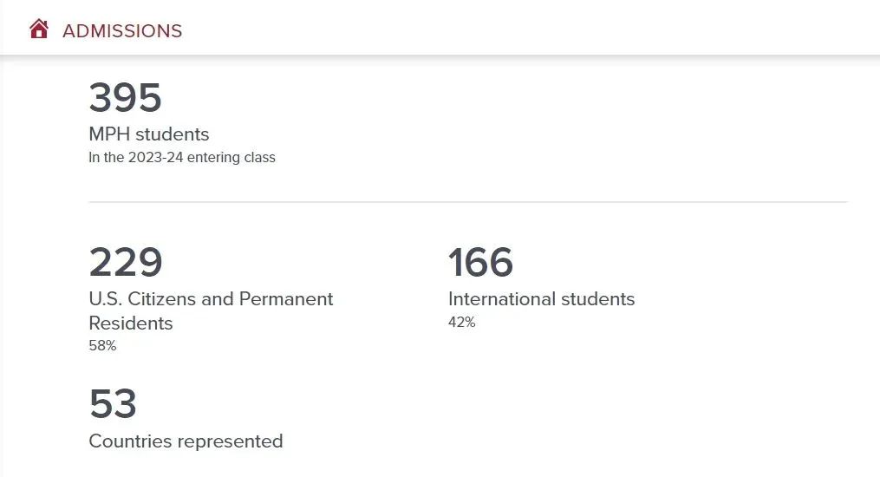880x477 pixels.
Task: Click 'In the 2023-24 entering class' caption
Action: point(182,158)
